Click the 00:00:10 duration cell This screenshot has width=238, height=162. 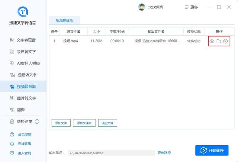pos(117,41)
